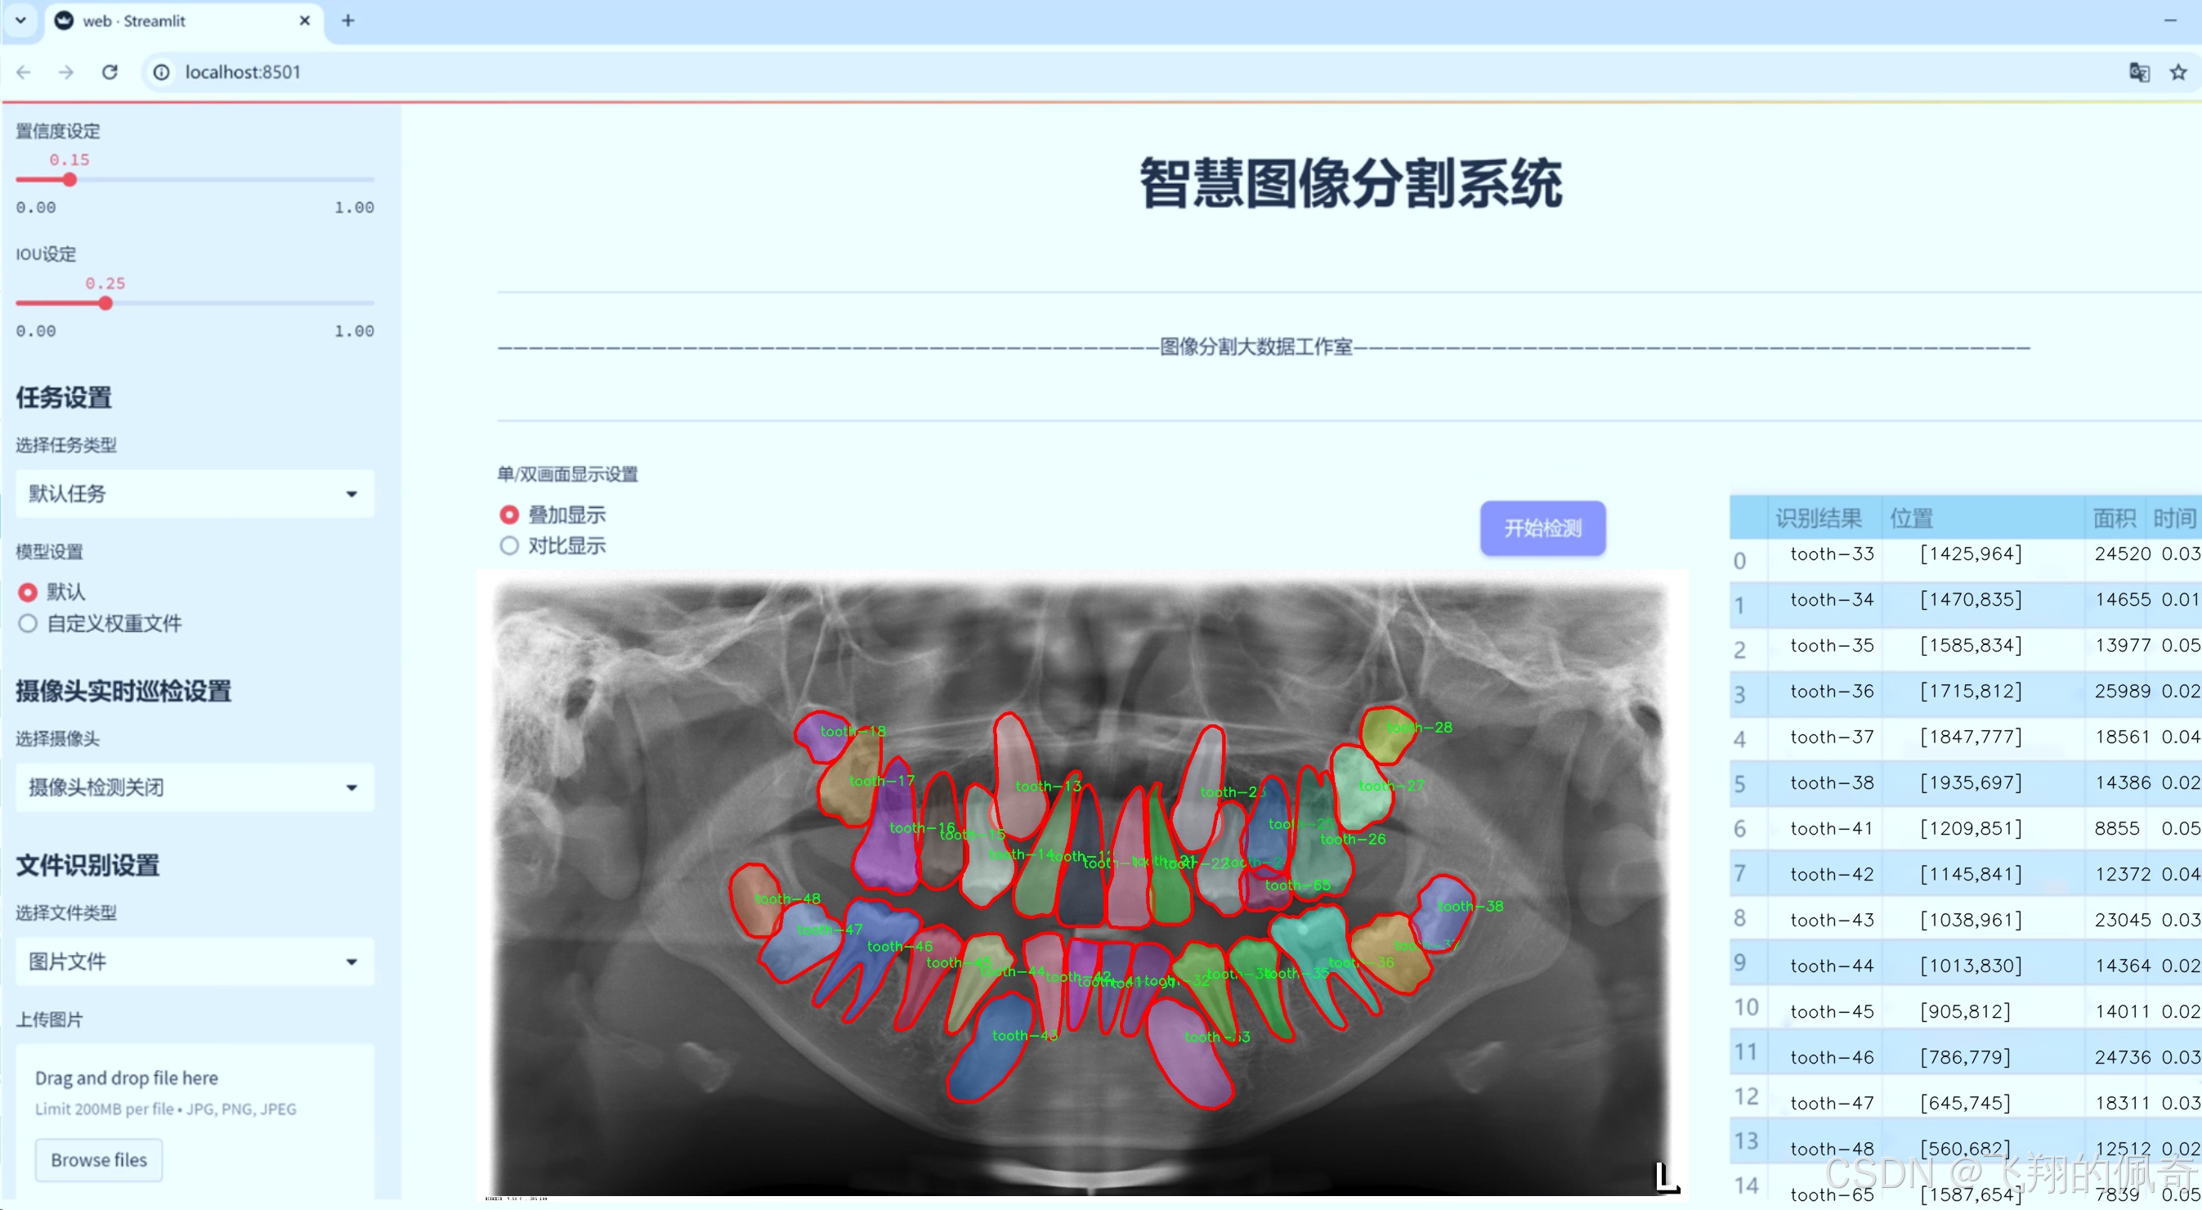Click area cell 8855

2116,829
